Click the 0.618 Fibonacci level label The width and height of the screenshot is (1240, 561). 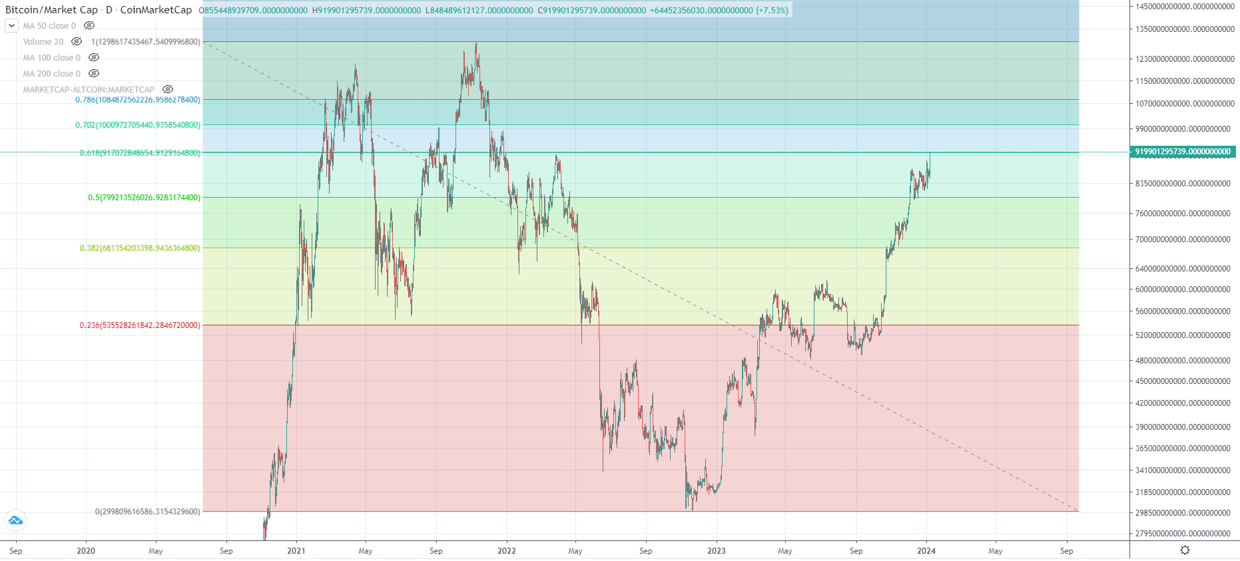140,153
